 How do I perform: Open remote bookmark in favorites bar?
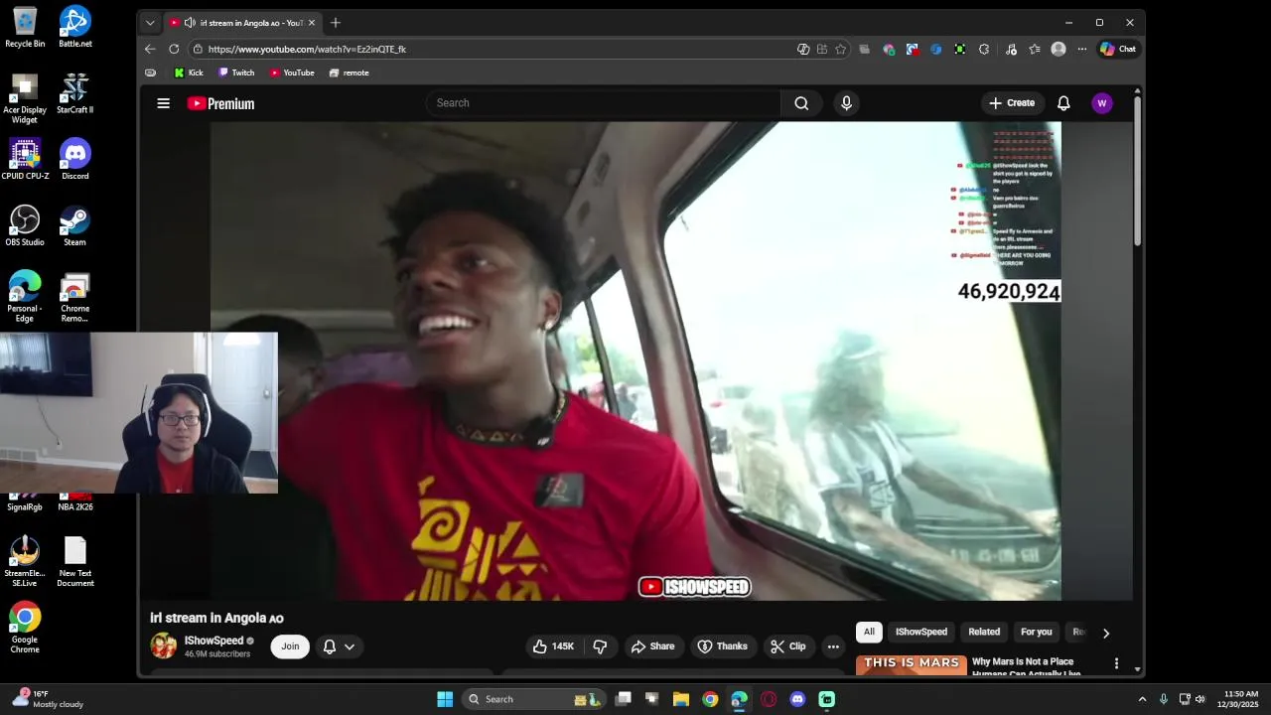pyautogui.click(x=349, y=72)
